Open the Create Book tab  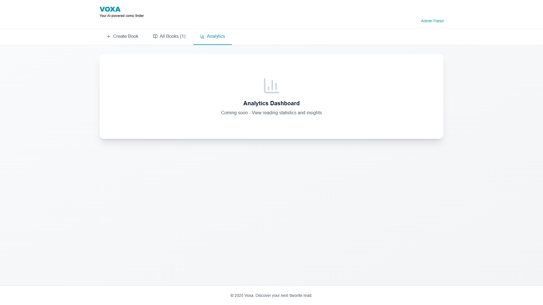122,36
